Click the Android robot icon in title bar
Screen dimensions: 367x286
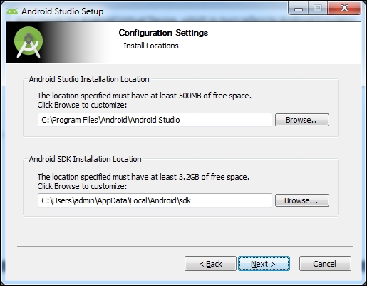(x=12, y=11)
